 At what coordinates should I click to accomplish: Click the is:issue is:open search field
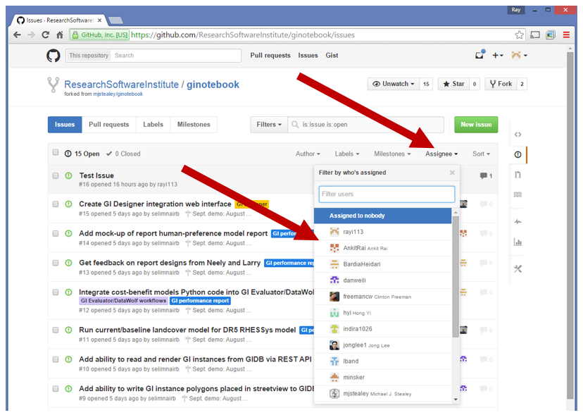coord(366,125)
